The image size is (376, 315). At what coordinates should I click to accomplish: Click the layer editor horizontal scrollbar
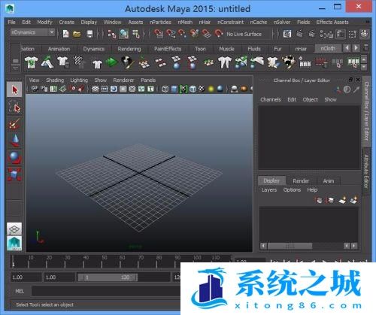pos(290,246)
